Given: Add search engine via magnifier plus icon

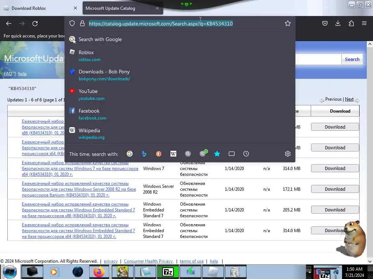Looking at the screenshot, I should pos(203,153).
